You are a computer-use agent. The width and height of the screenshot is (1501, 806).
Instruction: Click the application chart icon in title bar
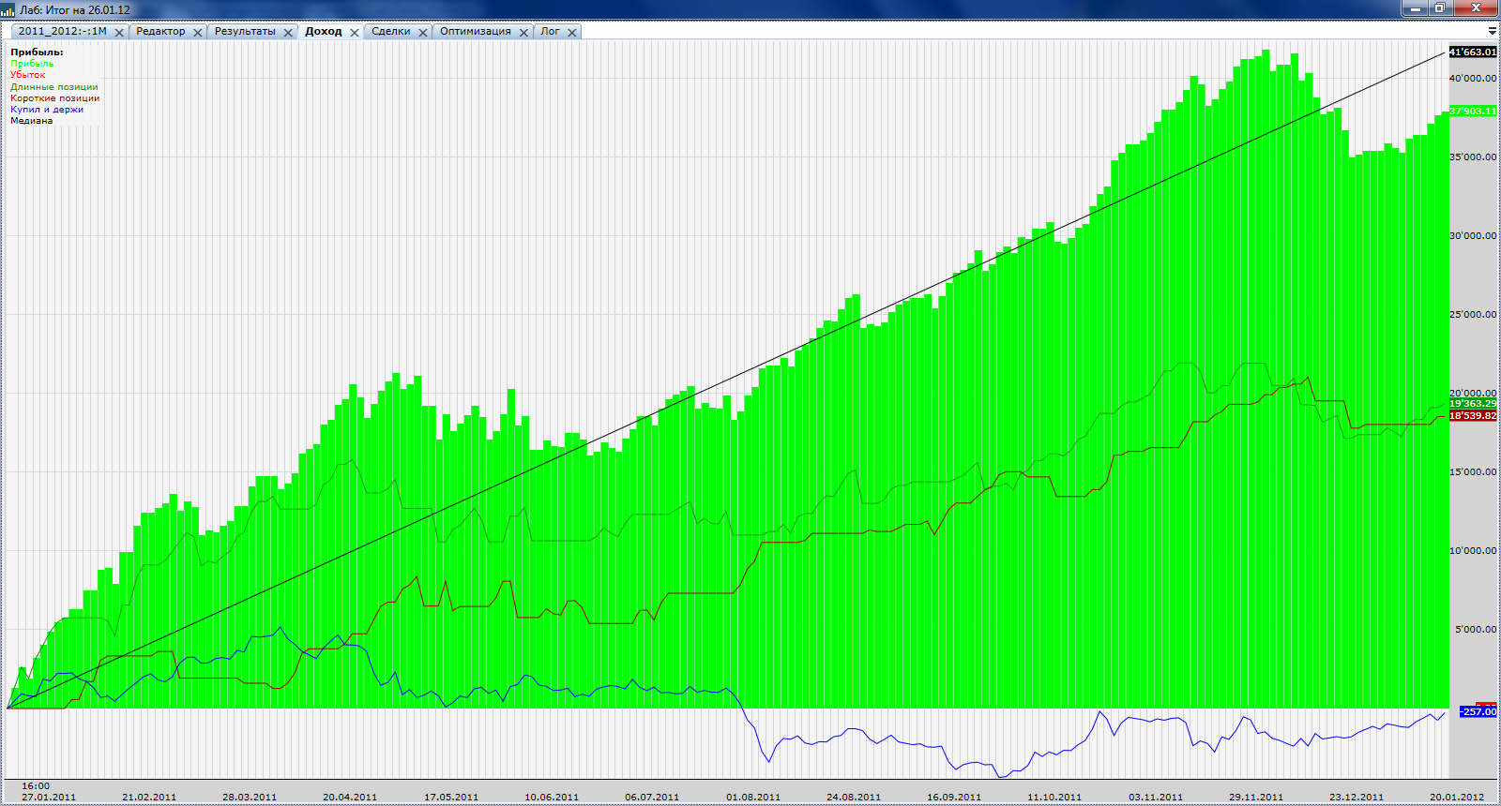coord(8,9)
